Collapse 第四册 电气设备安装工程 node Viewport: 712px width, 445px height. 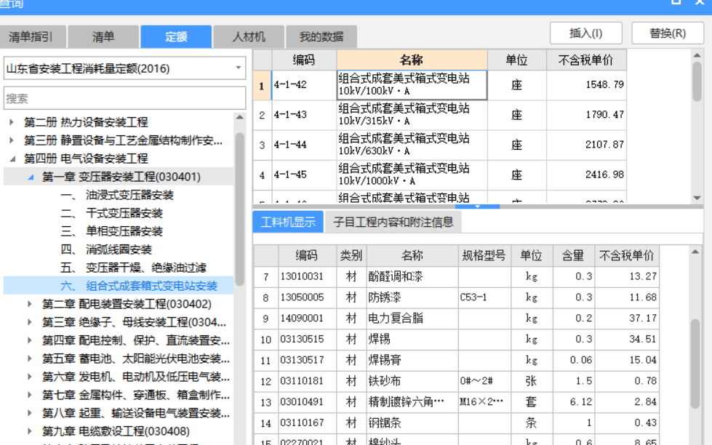pyautogui.click(x=12, y=159)
